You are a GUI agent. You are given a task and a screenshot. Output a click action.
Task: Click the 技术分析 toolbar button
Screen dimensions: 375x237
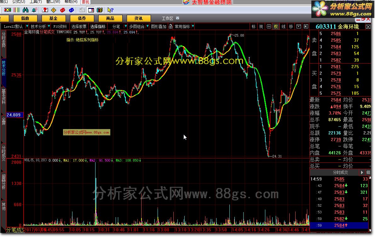(x=38, y=27)
